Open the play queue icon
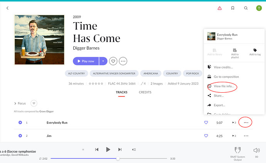The height and width of the screenshot is (163, 266). pyautogui.click(x=134, y=150)
